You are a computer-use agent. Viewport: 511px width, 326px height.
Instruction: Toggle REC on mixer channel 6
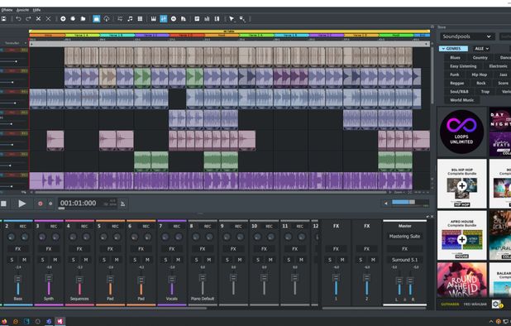[146, 226]
